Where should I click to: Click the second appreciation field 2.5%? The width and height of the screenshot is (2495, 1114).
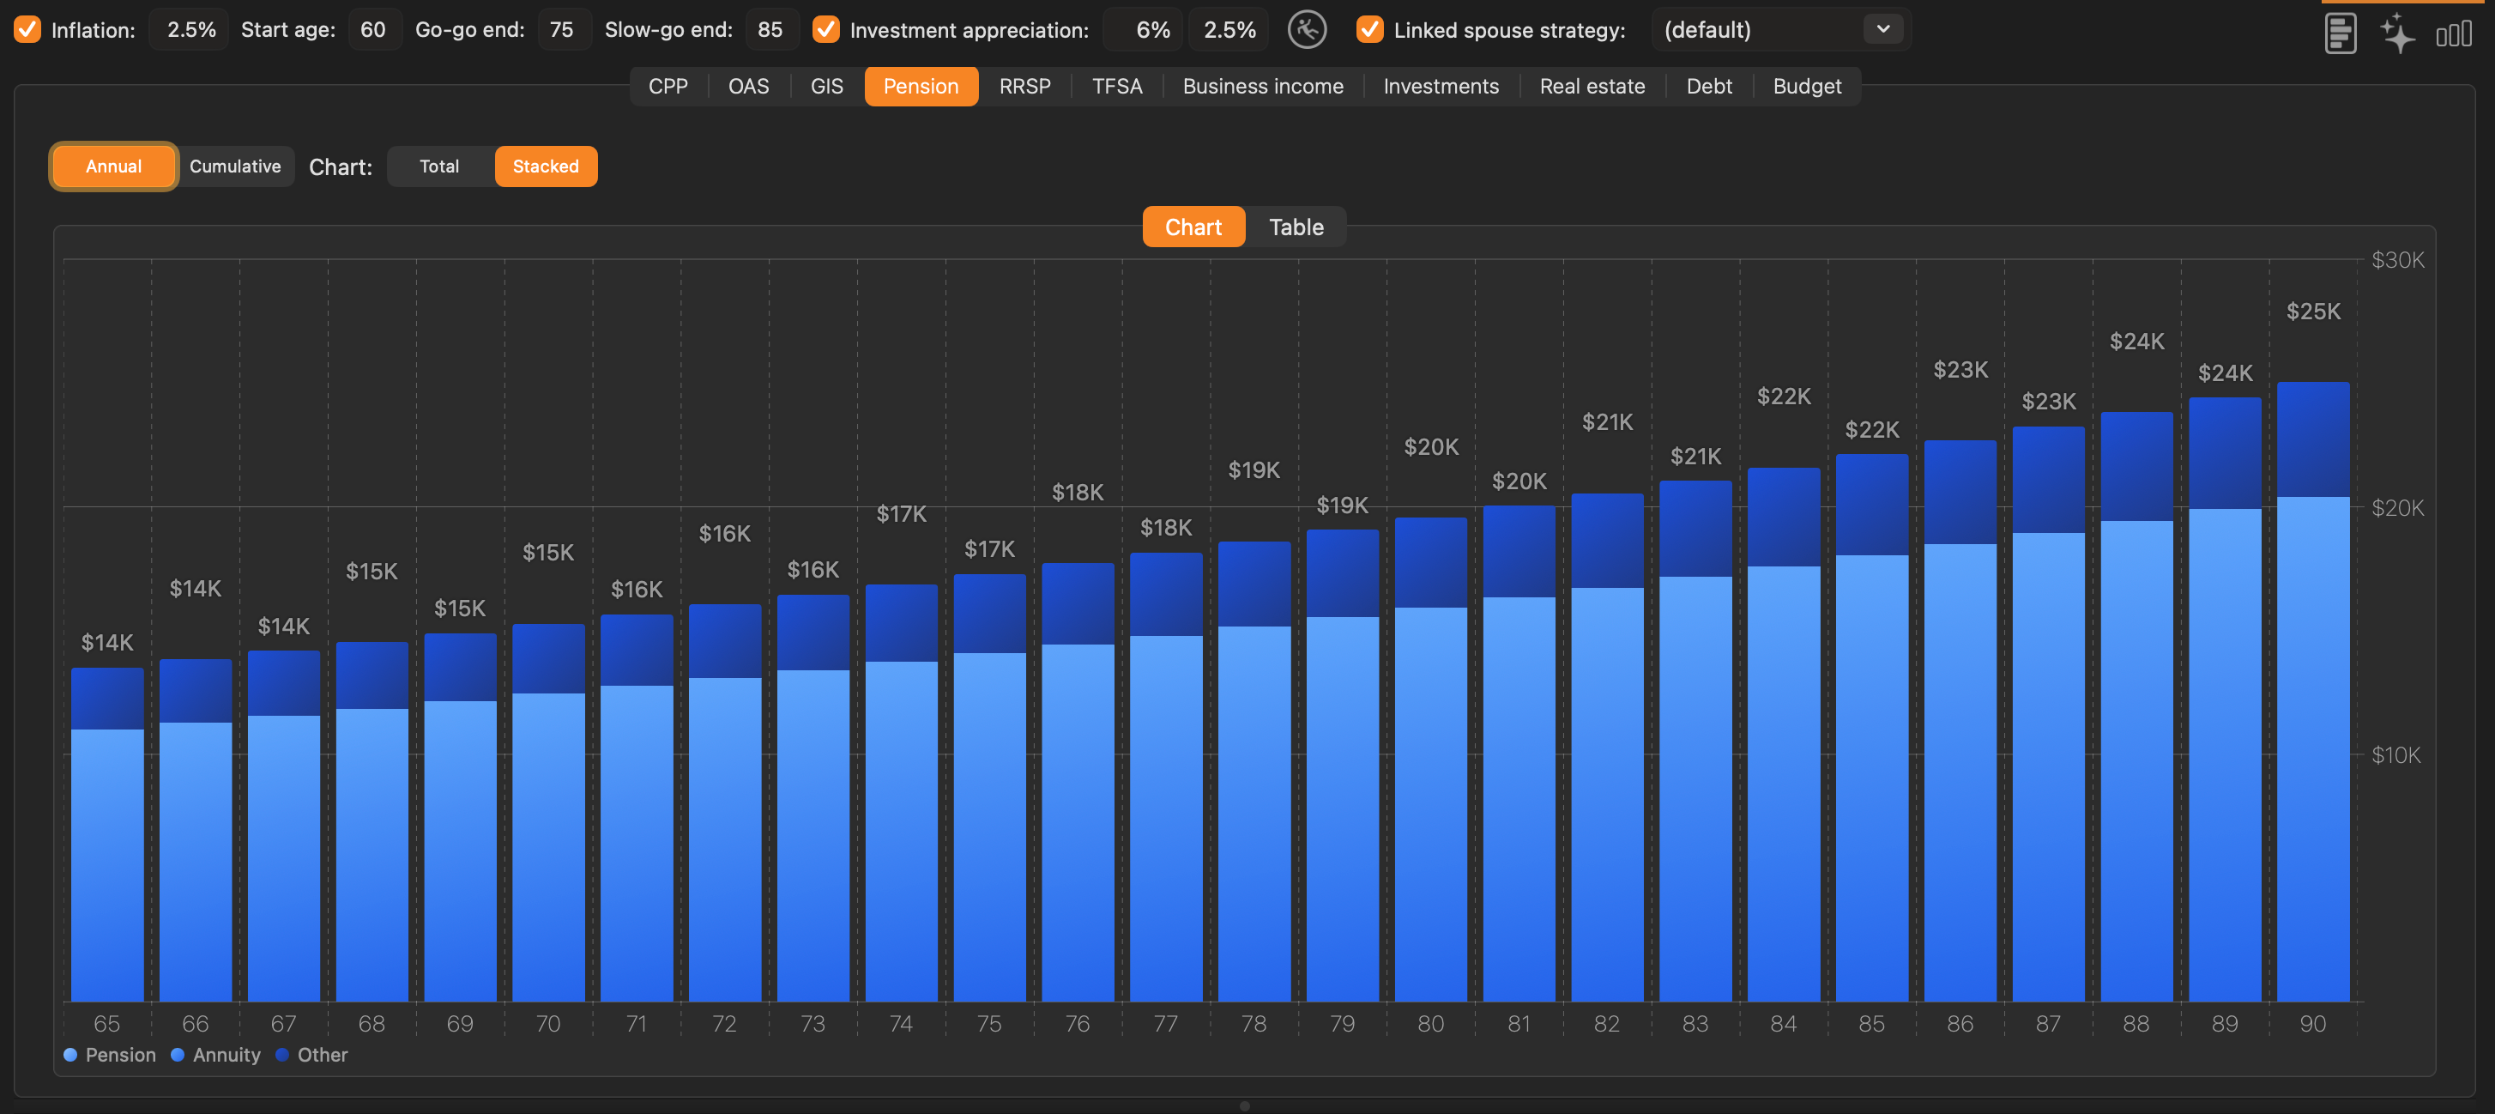pyautogui.click(x=1229, y=29)
